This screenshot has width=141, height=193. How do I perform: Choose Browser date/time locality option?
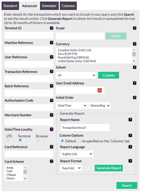click(38, 140)
